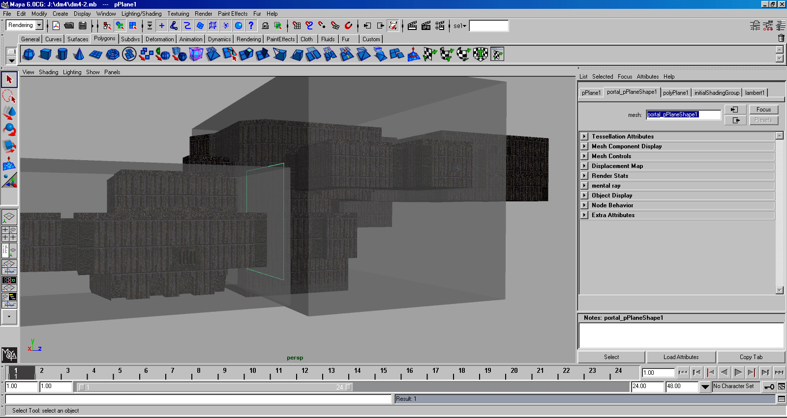Click the input connections icon beside the mesh field
This screenshot has width=787, height=418.
[x=735, y=110]
